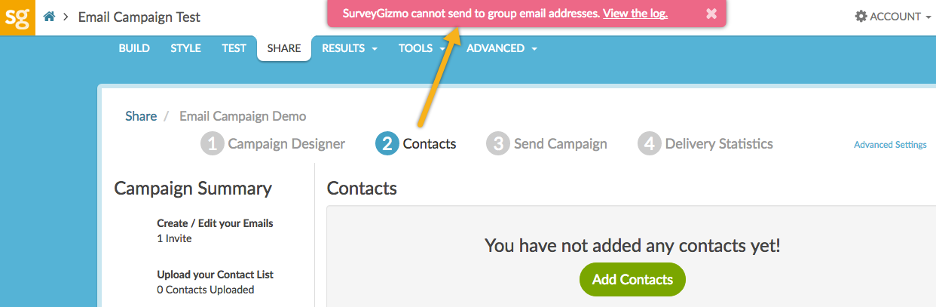Click the step 1 Campaign Designer circle
The width and height of the screenshot is (936, 307).
pyautogui.click(x=213, y=143)
